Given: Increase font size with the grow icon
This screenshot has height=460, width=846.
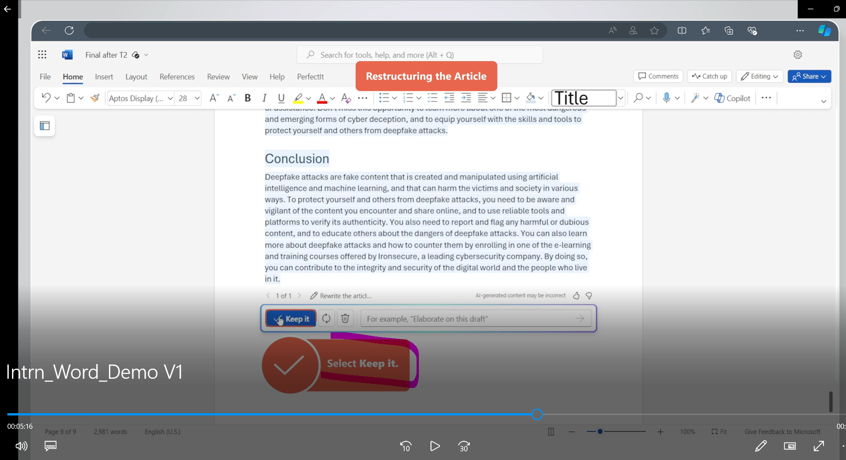Looking at the screenshot, I should (214, 98).
